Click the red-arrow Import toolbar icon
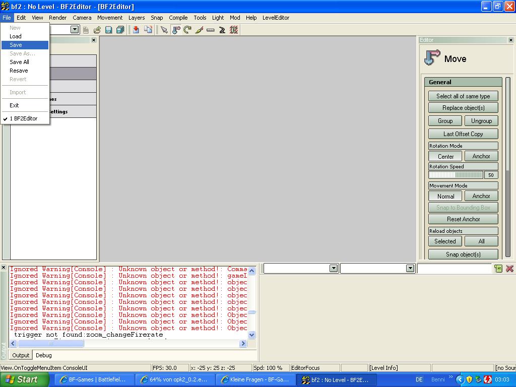This screenshot has width=516, height=387. (136, 30)
